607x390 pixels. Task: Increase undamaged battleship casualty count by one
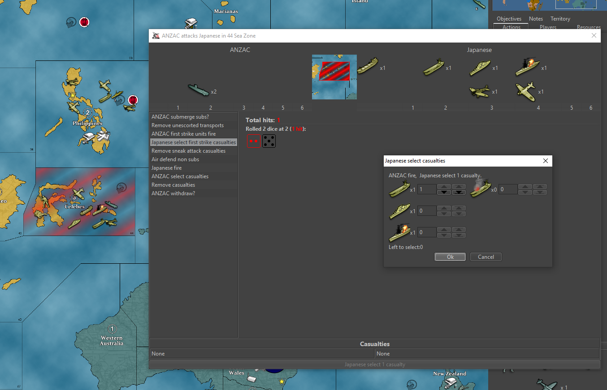point(444,208)
